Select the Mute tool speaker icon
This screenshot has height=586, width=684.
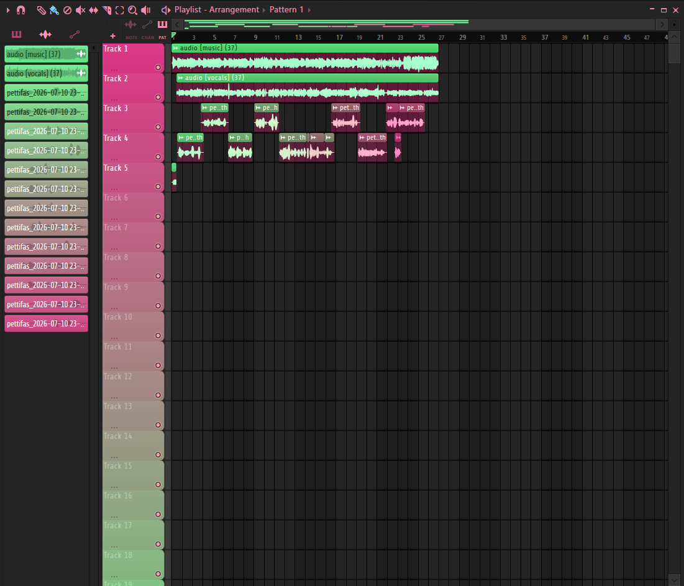point(80,10)
